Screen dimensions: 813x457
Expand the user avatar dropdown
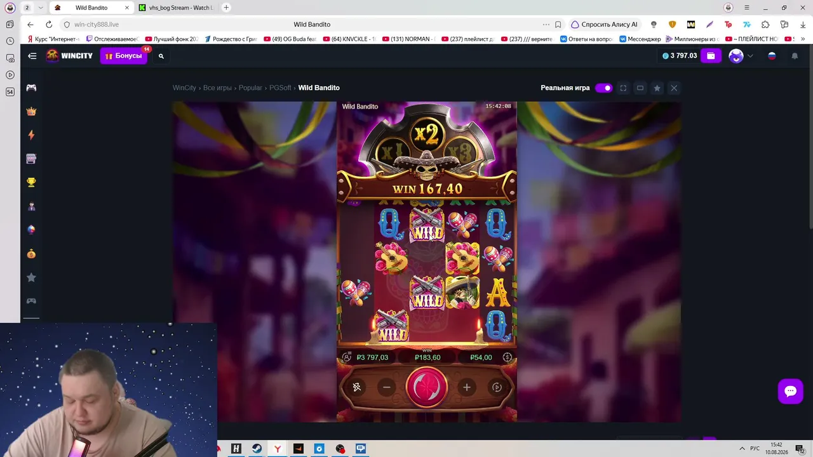tap(750, 56)
